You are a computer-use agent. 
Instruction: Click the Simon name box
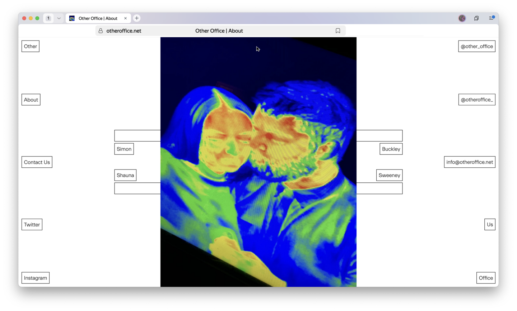click(124, 149)
